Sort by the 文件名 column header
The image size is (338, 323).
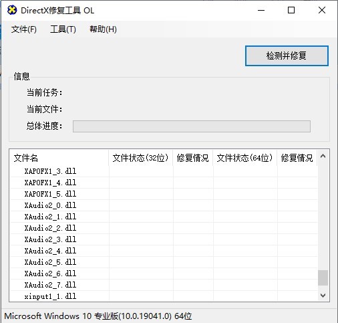pos(59,158)
